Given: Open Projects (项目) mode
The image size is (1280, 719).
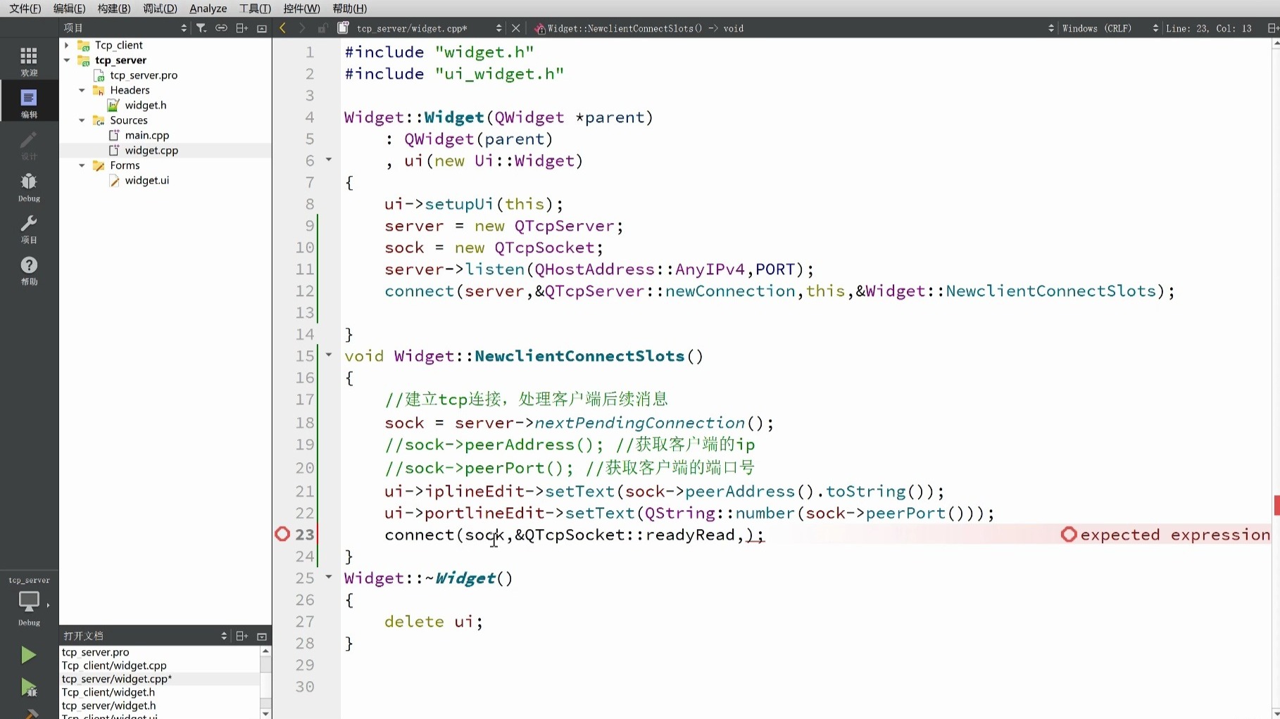Looking at the screenshot, I should 29,229.
